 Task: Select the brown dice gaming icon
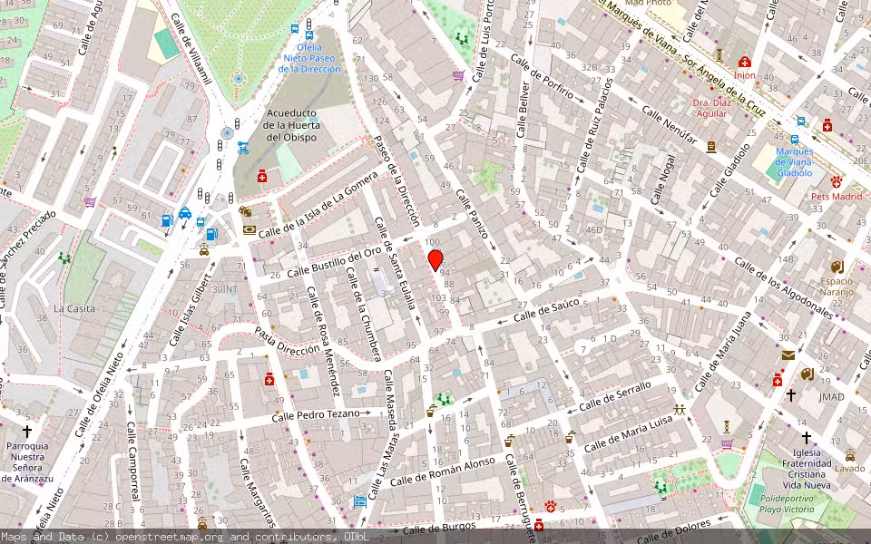(x=245, y=211)
